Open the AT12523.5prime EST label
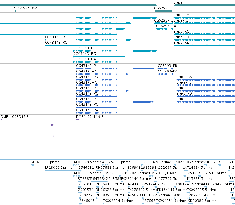The height and width of the screenshot is (205, 235). click(116, 162)
